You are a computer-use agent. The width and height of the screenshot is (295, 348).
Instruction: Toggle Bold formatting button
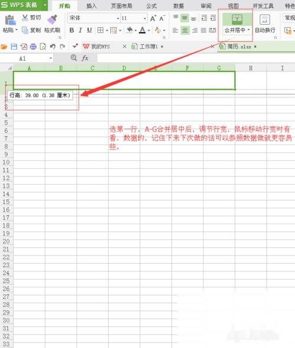pos(71,30)
